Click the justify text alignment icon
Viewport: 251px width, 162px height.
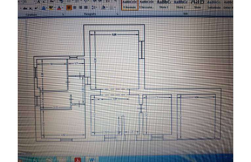86,7
